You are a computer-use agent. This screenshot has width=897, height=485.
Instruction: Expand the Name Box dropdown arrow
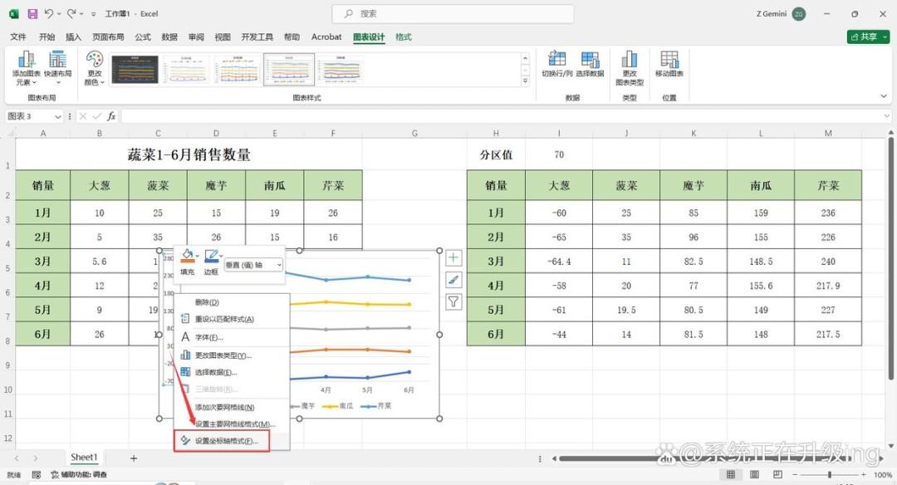tap(58, 116)
